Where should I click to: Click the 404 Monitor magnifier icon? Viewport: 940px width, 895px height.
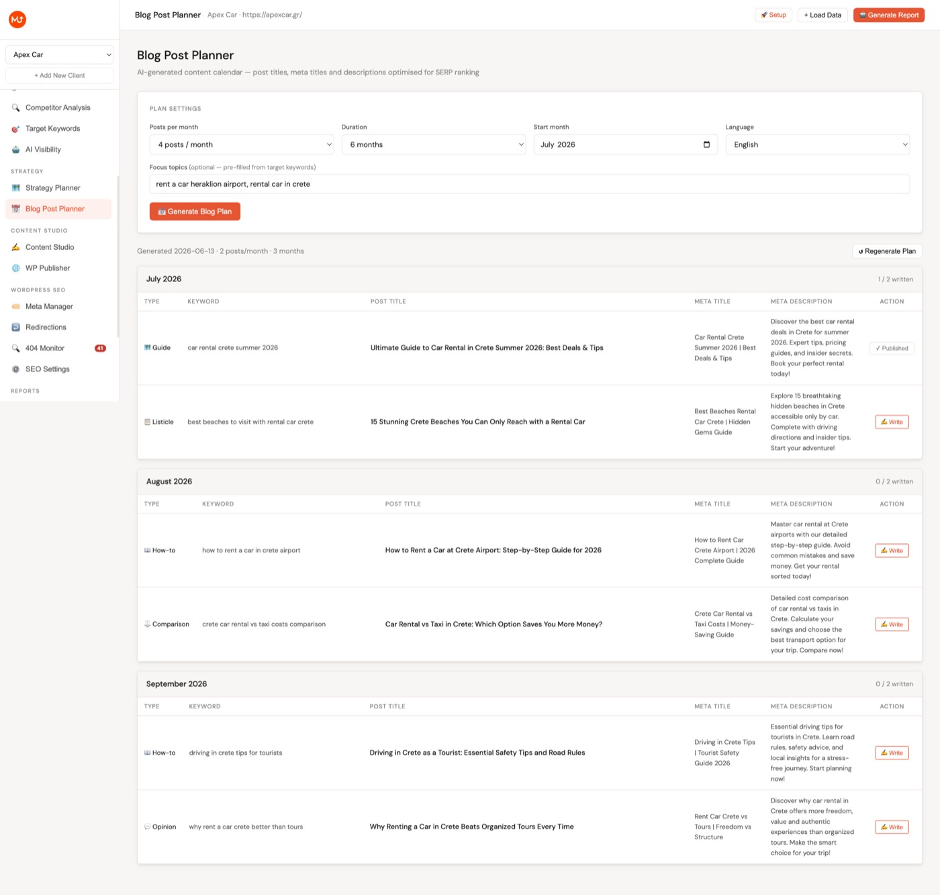[x=15, y=348]
